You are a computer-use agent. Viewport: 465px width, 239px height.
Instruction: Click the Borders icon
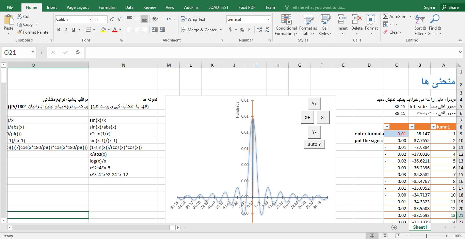coord(89,30)
